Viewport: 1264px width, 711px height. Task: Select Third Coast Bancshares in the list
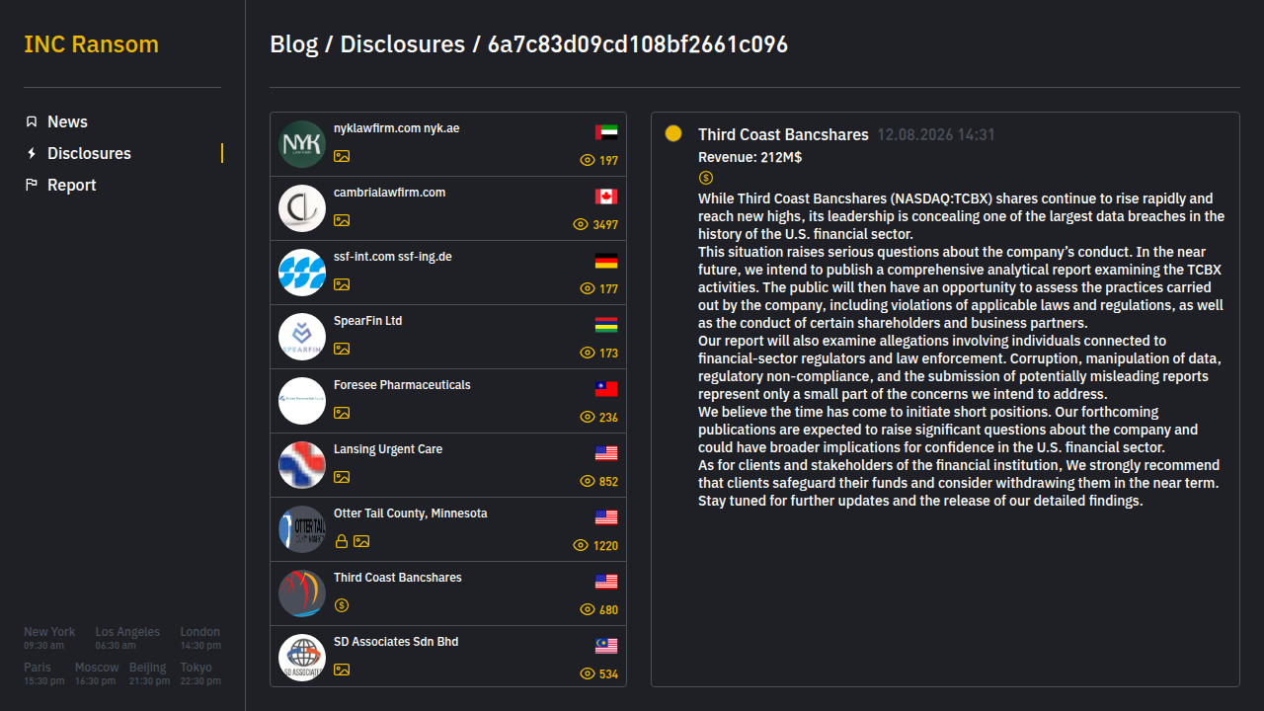coord(448,593)
